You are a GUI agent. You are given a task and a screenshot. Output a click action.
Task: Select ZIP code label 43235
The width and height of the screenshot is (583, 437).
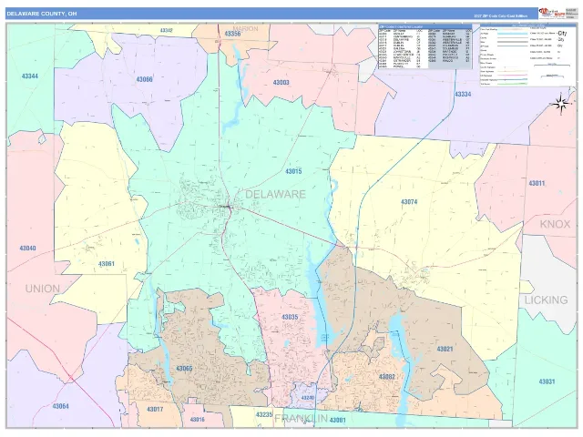click(264, 415)
